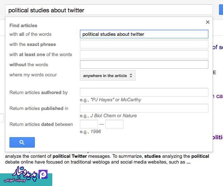Click the 'without the words' input field
This screenshot has height=186, width=223.
(x=144, y=64)
